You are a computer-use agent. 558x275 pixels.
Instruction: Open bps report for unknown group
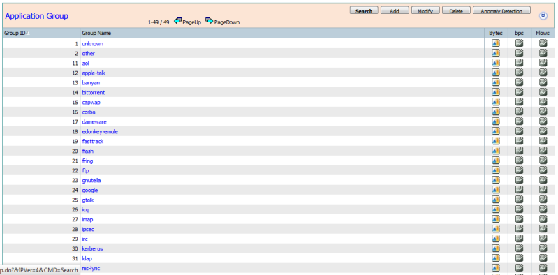tap(519, 43)
